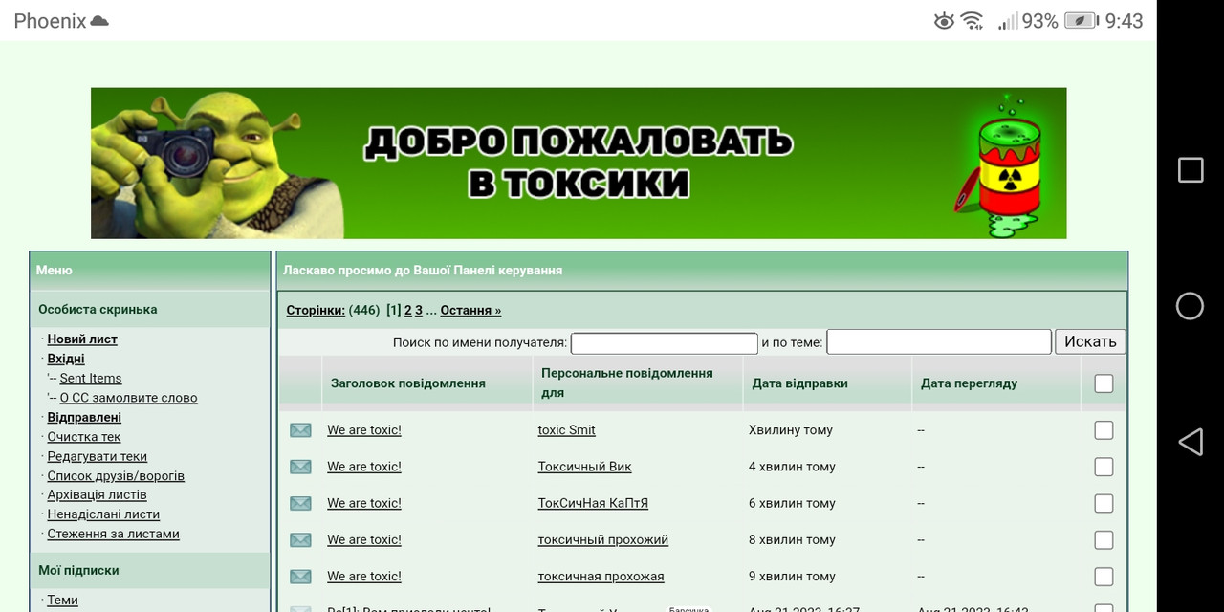Screen dimensions: 1224x612
Task: Focus recipient name search field
Action: click(665, 342)
